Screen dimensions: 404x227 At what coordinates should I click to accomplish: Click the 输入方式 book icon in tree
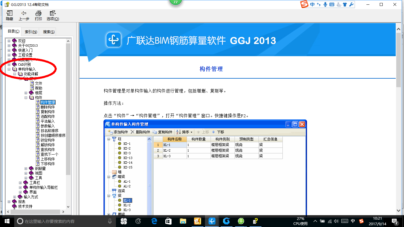[x=20, y=197]
